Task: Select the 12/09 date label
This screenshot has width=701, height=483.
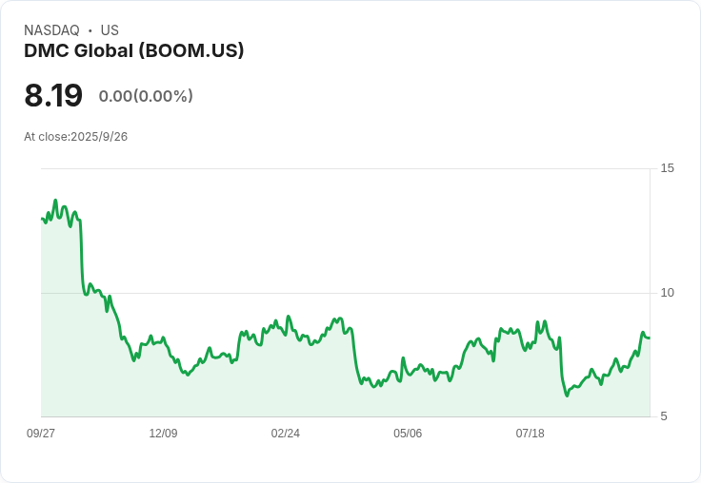Action: tap(163, 434)
